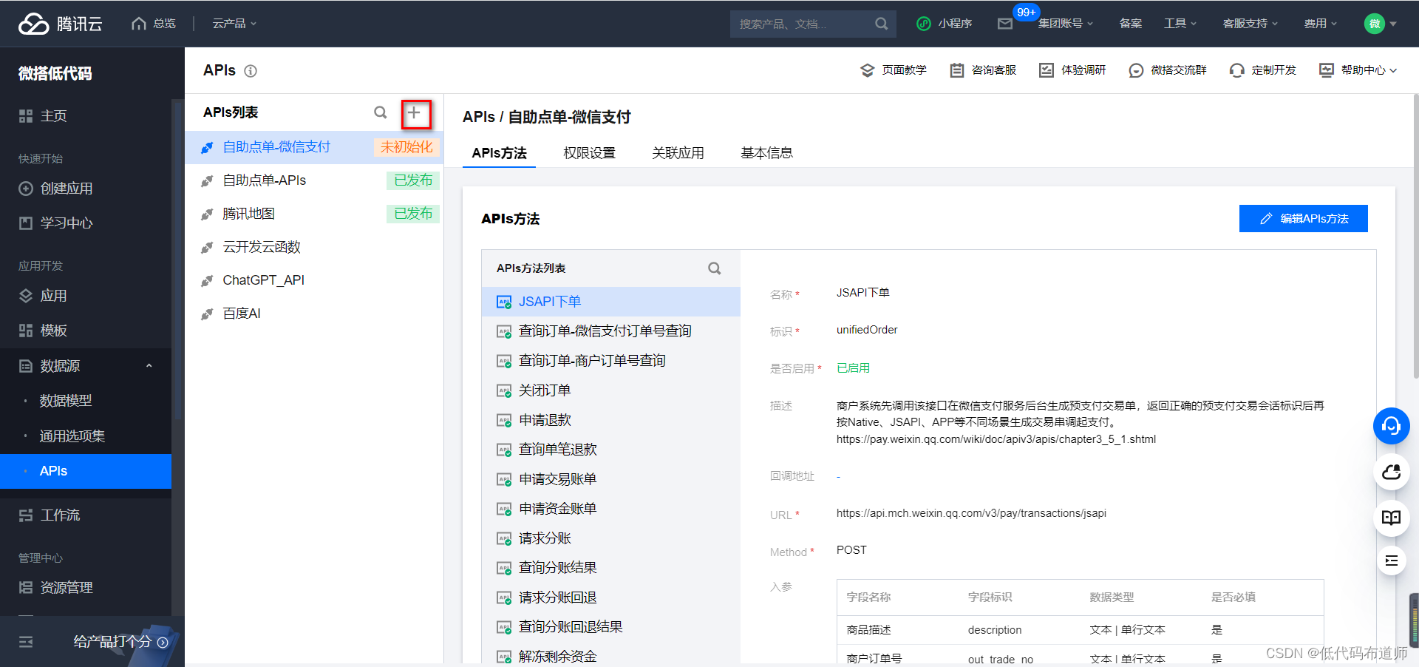
Task: Click the page vertical scrollbar
Action: [1415, 237]
